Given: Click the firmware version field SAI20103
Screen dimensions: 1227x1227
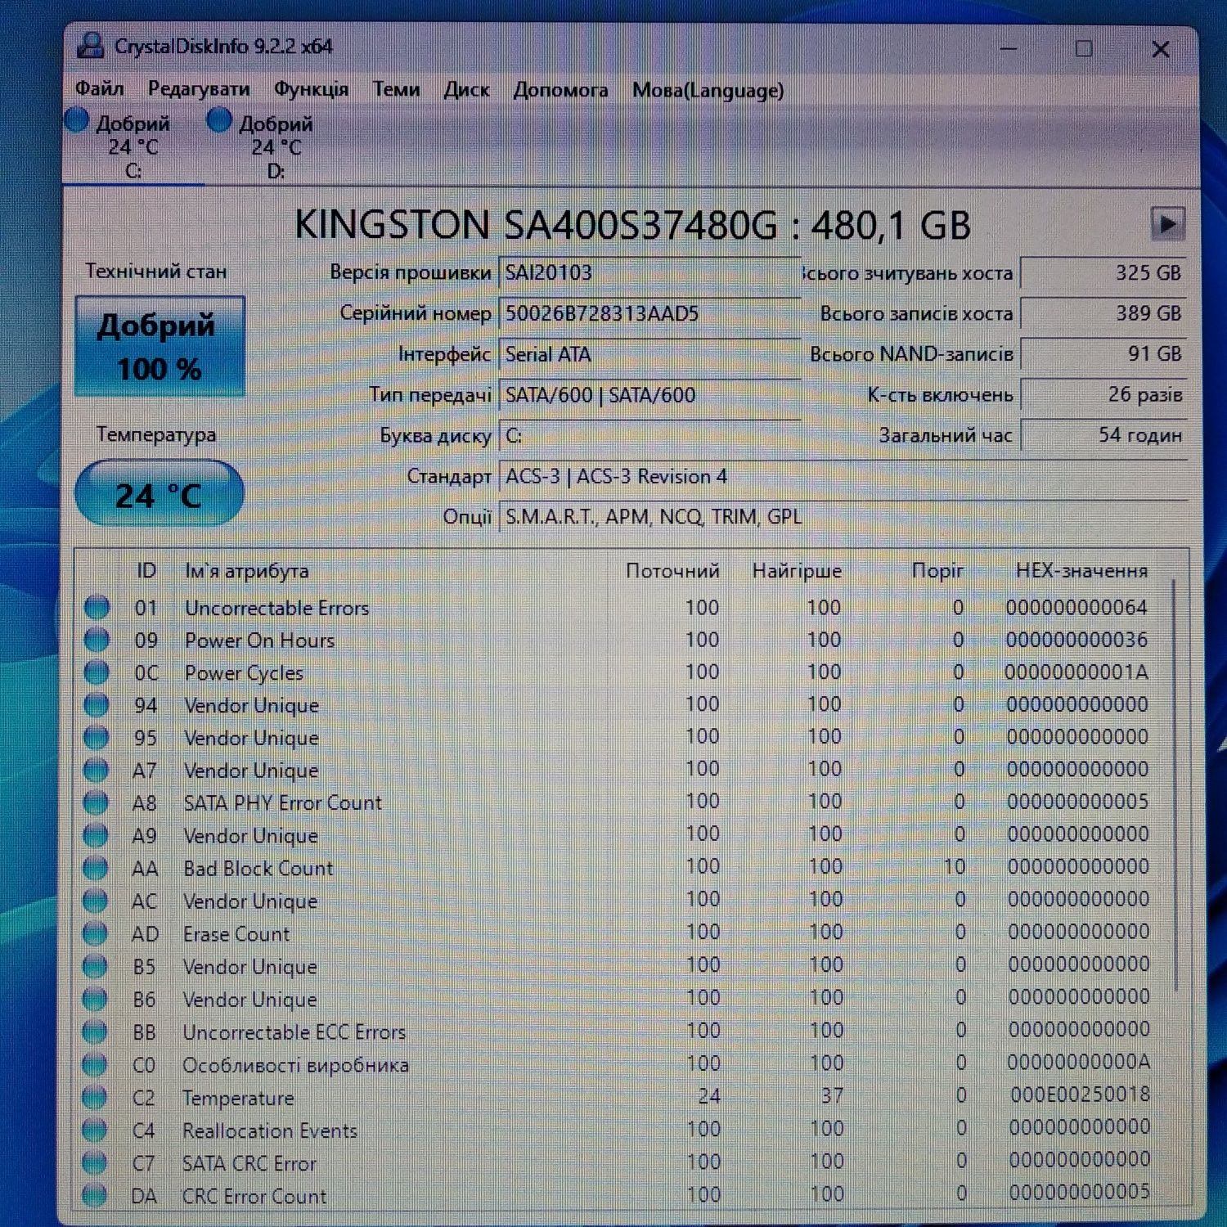Looking at the screenshot, I should pos(649,272).
